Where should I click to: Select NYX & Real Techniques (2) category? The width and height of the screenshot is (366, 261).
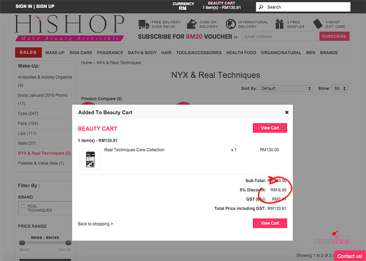(x=44, y=153)
